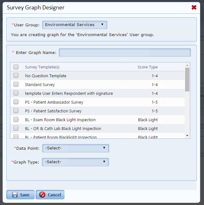Enable PS - Patient Ambassador Survey checkbox

click(x=16, y=102)
